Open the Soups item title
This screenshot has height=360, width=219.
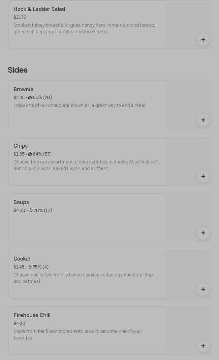pyautogui.click(x=21, y=202)
